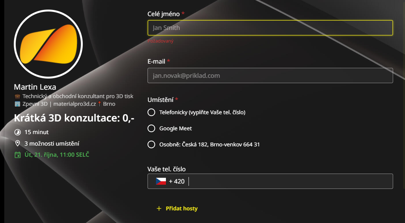This screenshot has height=223, width=405.
Task: Click the green date Út, 21. října text
Action: click(57, 155)
